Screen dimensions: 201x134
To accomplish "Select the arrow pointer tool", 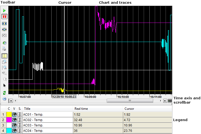I will (x=4, y=85).
